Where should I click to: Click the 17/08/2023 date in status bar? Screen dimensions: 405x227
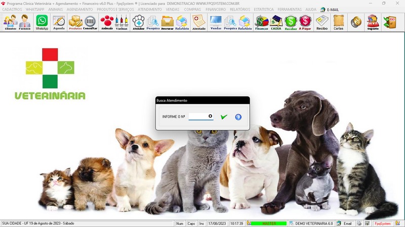pos(217,223)
